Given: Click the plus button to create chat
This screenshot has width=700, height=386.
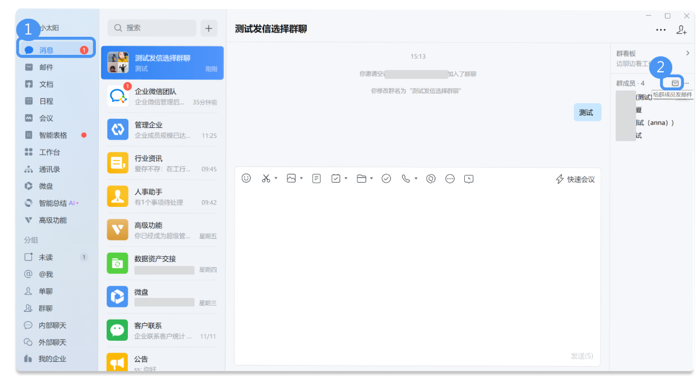Looking at the screenshot, I should [x=209, y=28].
